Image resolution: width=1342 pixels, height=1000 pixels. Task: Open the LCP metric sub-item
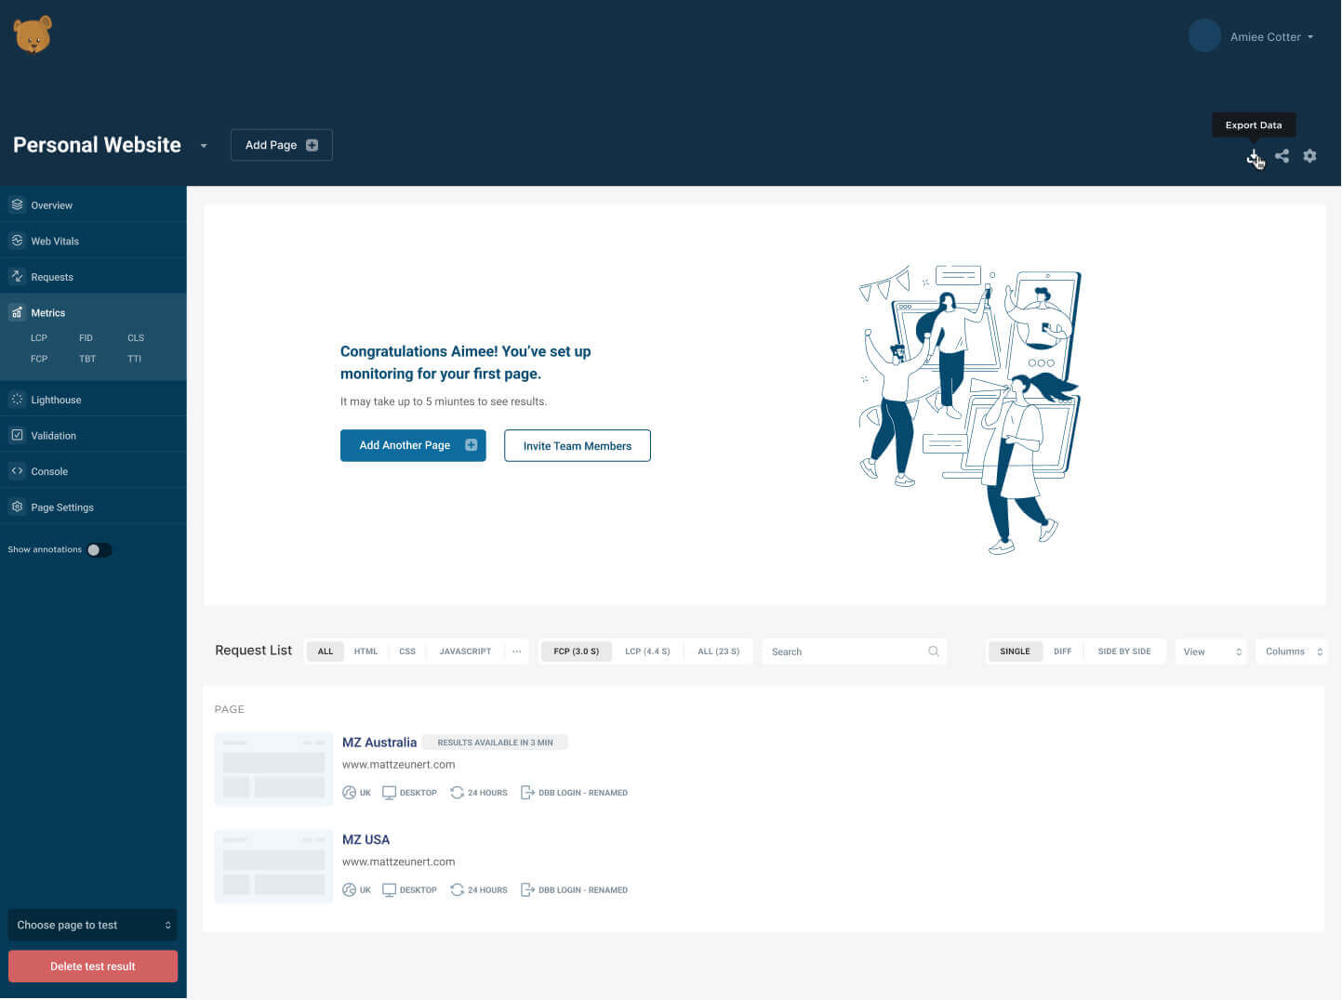pyautogui.click(x=39, y=338)
